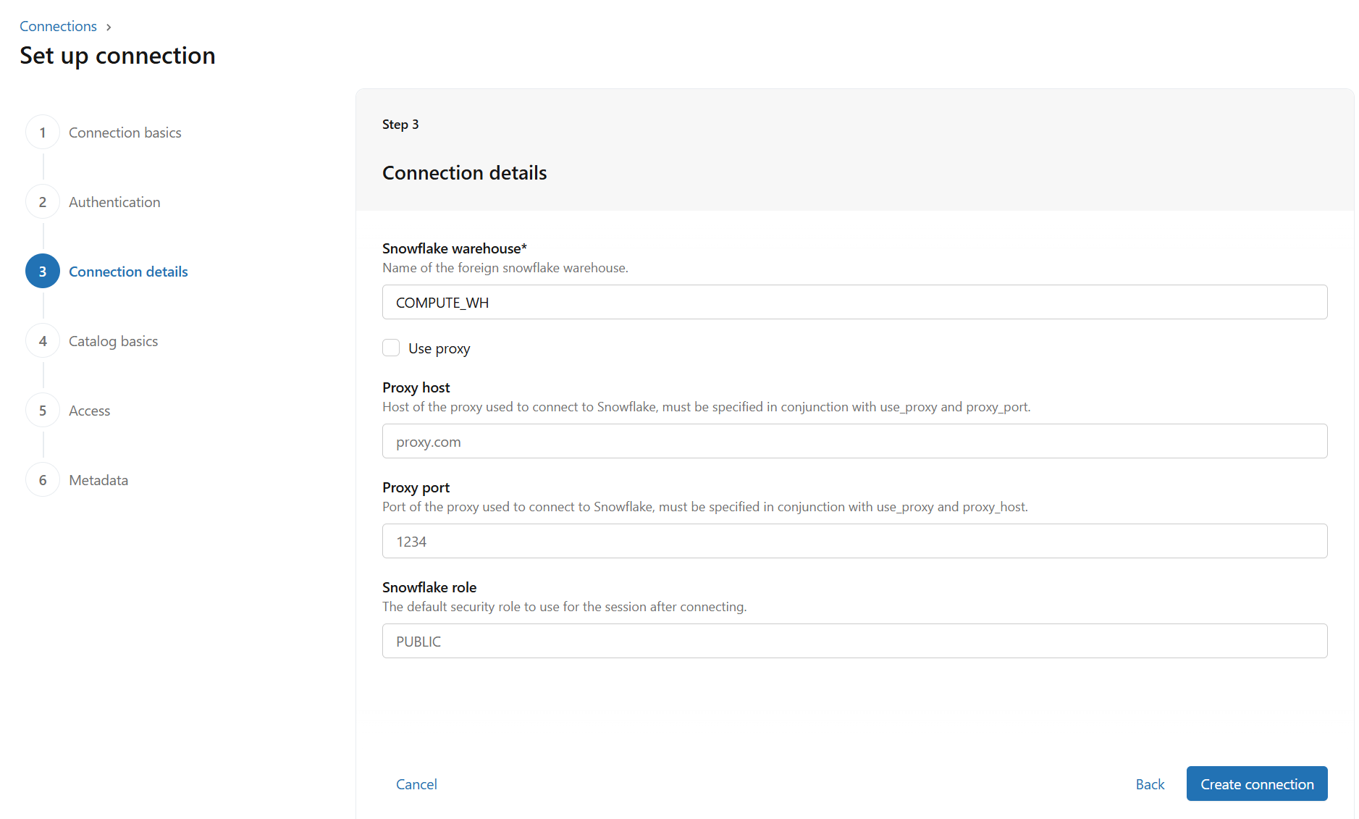Click the step 2 circle icon

(x=43, y=202)
